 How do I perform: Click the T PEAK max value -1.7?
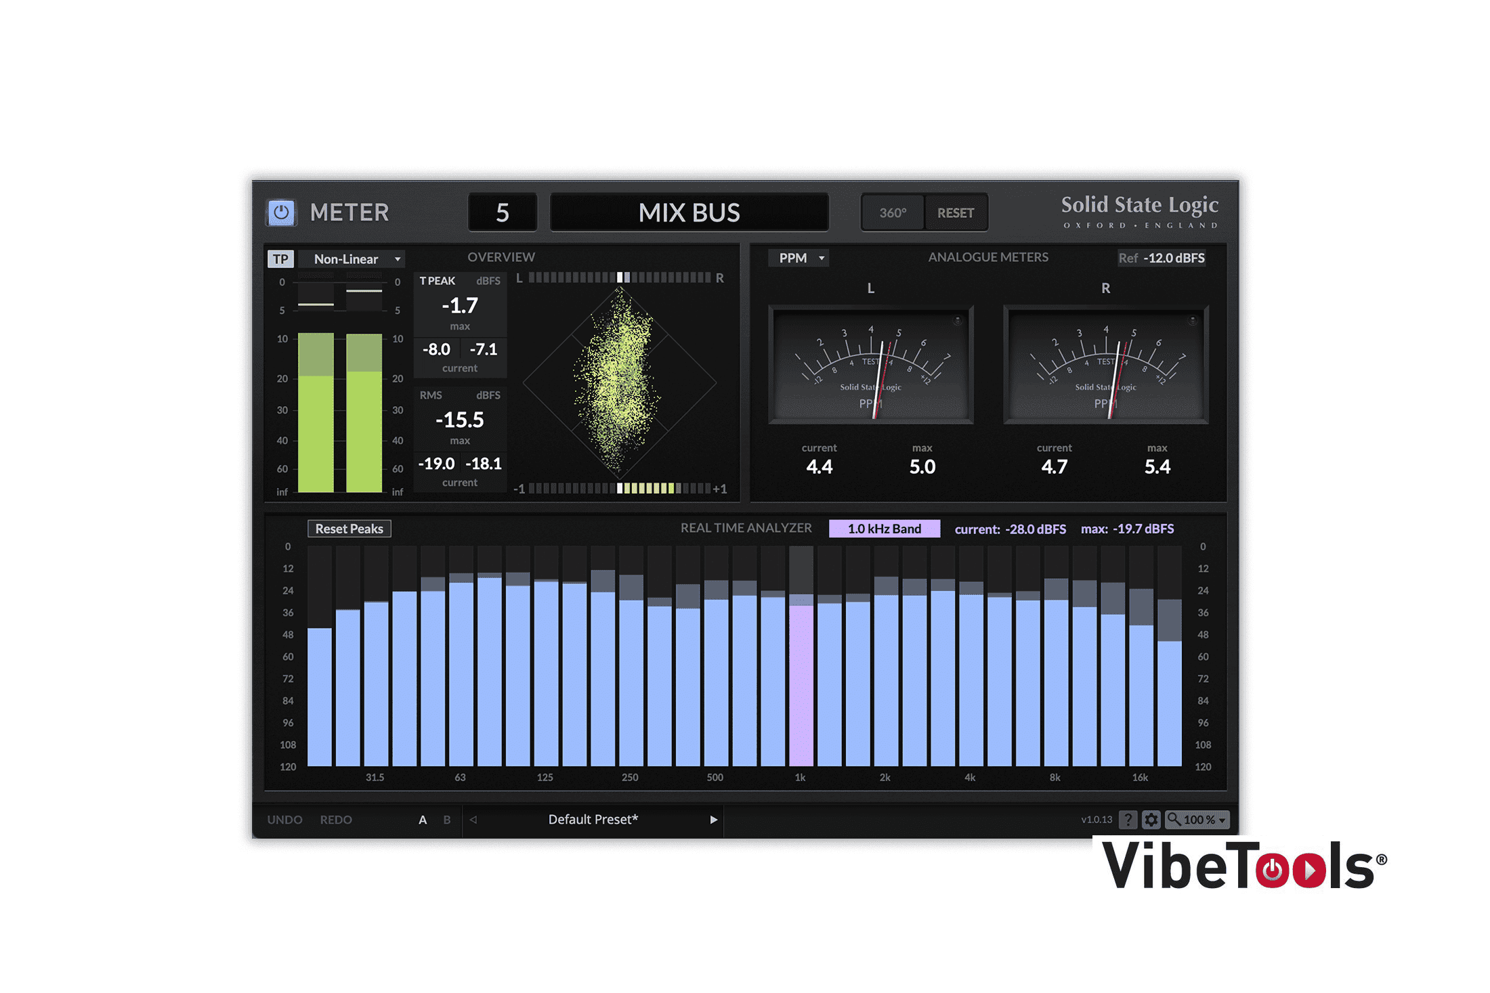click(x=460, y=306)
